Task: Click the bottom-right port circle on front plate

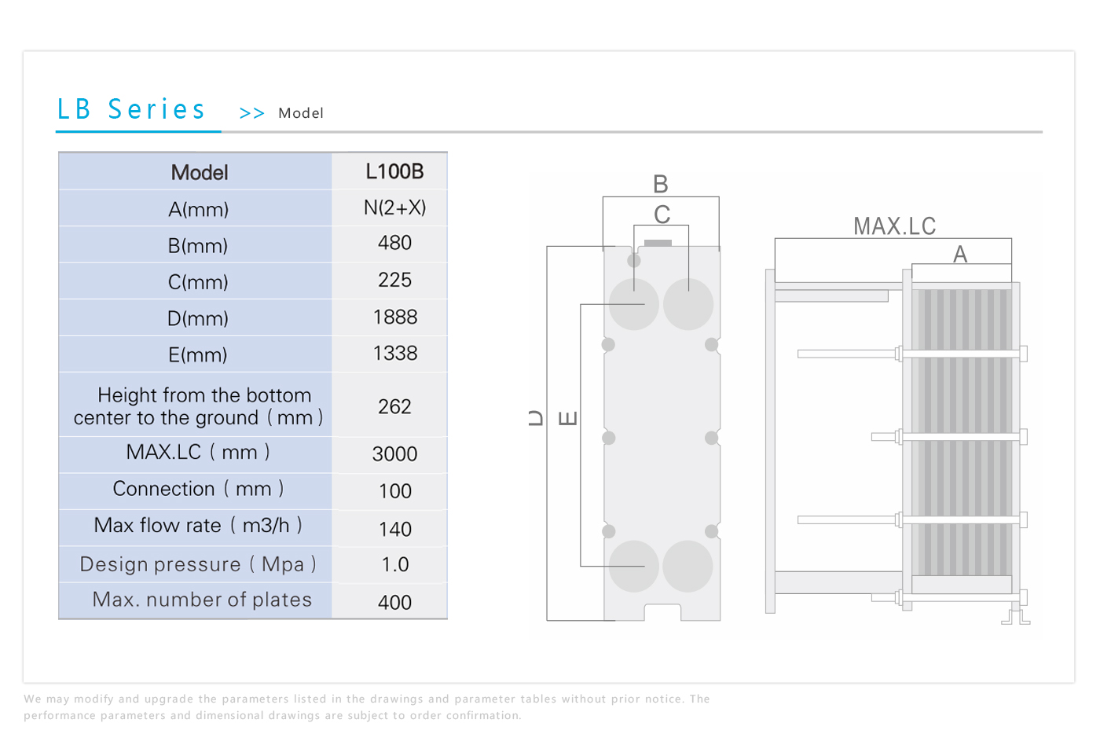Action: tap(687, 566)
